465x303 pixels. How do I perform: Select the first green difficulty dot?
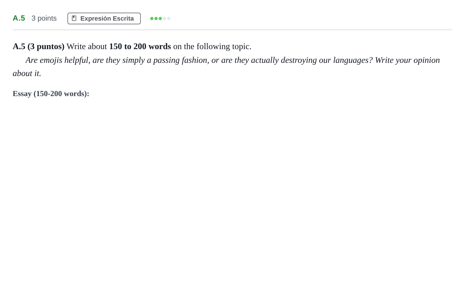[x=152, y=18]
